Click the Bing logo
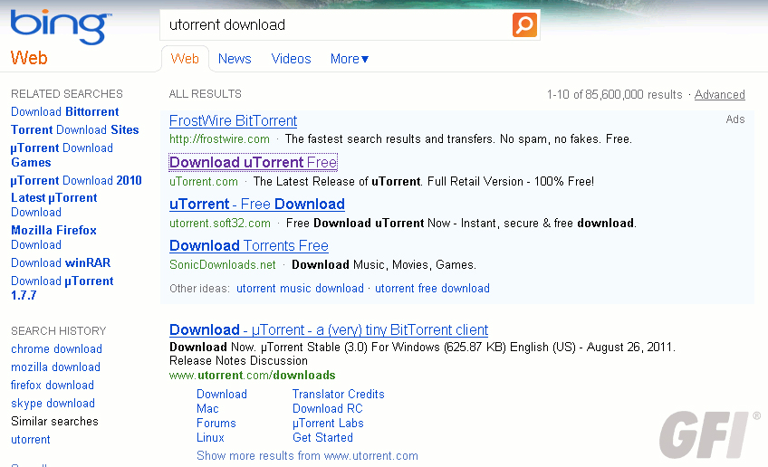This screenshot has width=768, height=467. coord(61,27)
